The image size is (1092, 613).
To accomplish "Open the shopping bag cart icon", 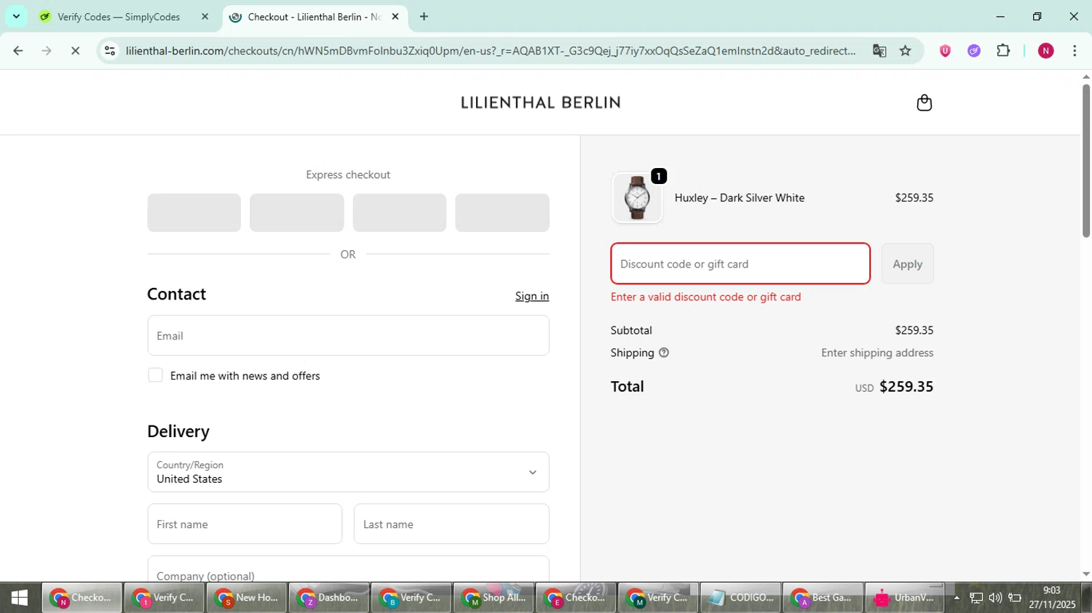I will (x=924, y=103).
